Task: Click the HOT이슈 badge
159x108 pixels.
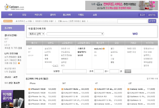Action: [8, 21]
